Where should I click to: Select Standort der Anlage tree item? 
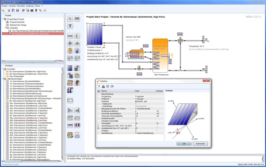tap(18, 25)
